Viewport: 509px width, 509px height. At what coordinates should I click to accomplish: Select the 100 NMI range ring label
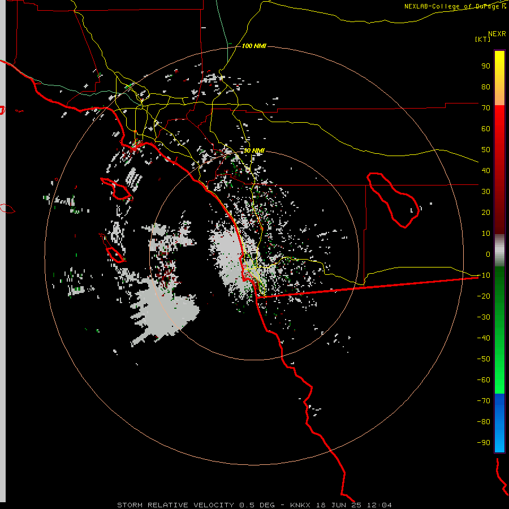(254, 46)
